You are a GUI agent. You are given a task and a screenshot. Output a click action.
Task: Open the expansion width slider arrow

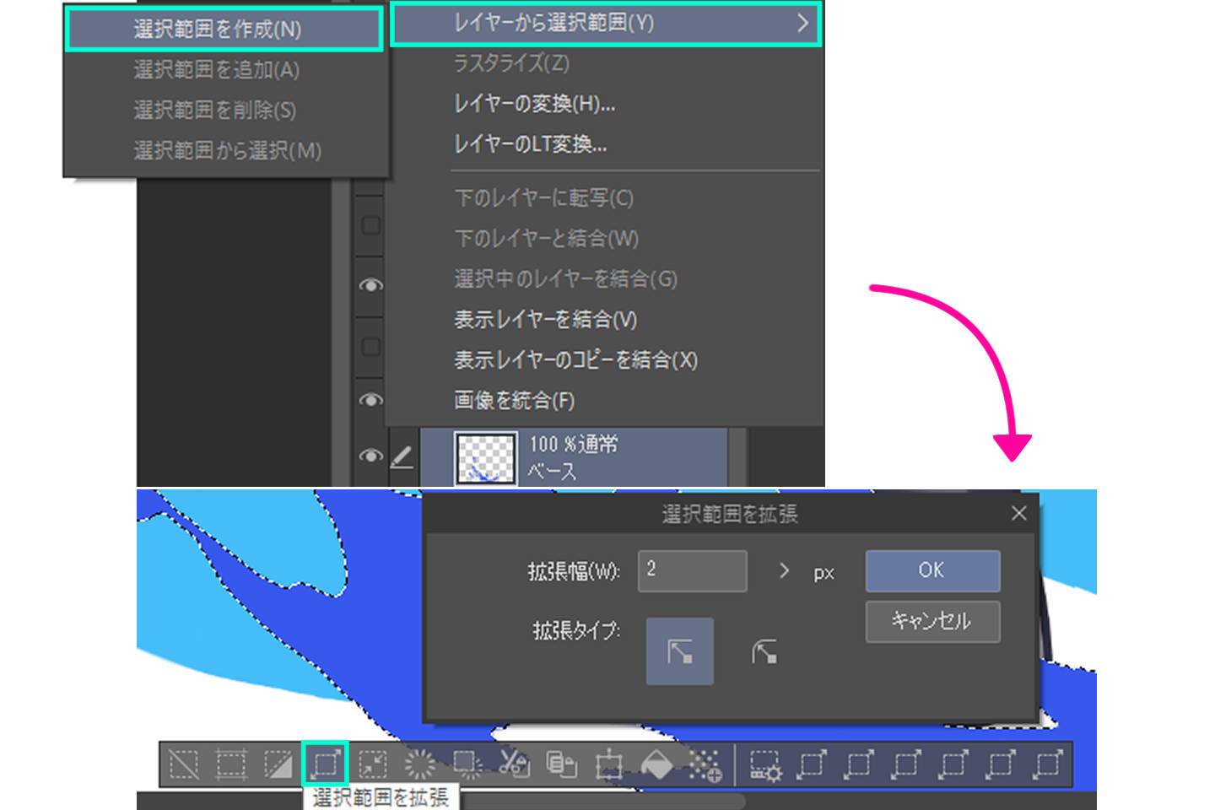(x=784, y=570)
